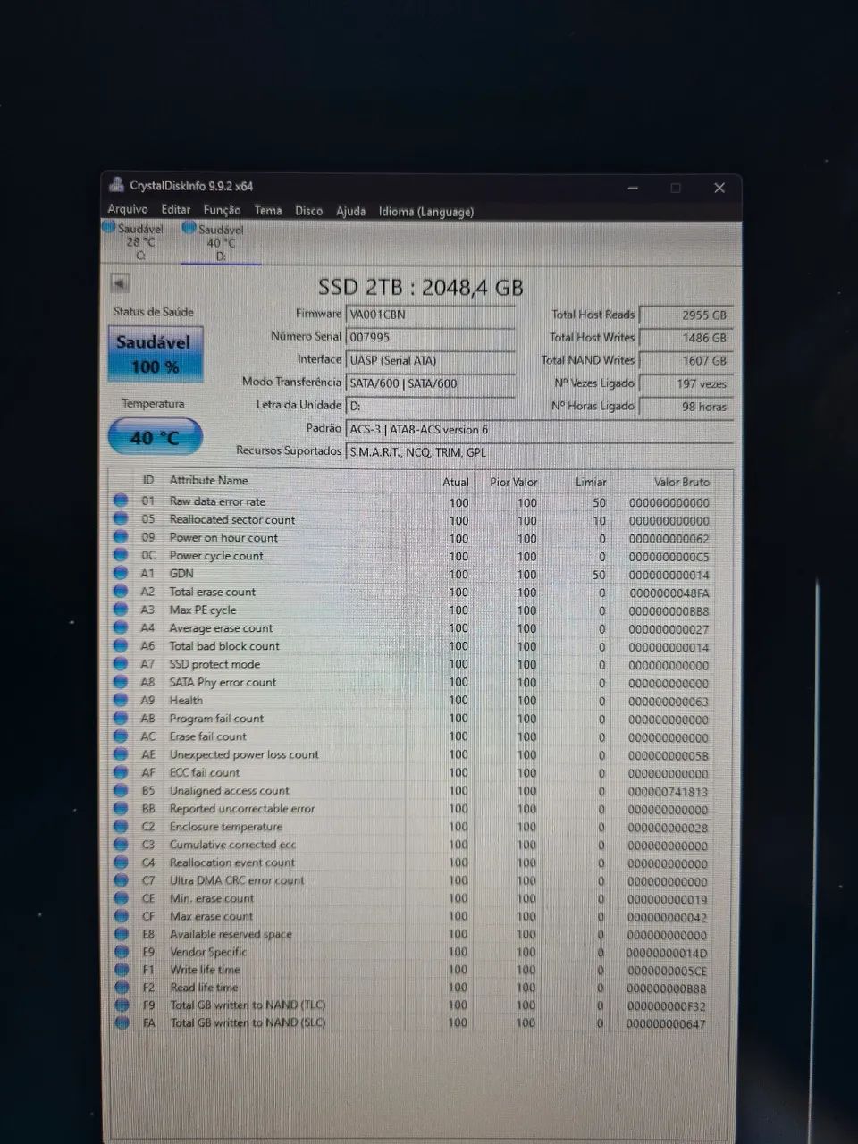The image size is (858, 1144).
Task: Click Total Host Reads value 2955 GB
Action: pos(686,315)
